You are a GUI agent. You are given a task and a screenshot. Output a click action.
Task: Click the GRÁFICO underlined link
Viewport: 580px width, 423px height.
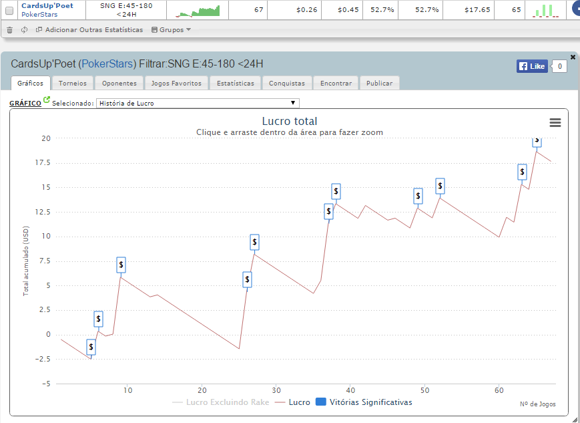tap(25, 104)
